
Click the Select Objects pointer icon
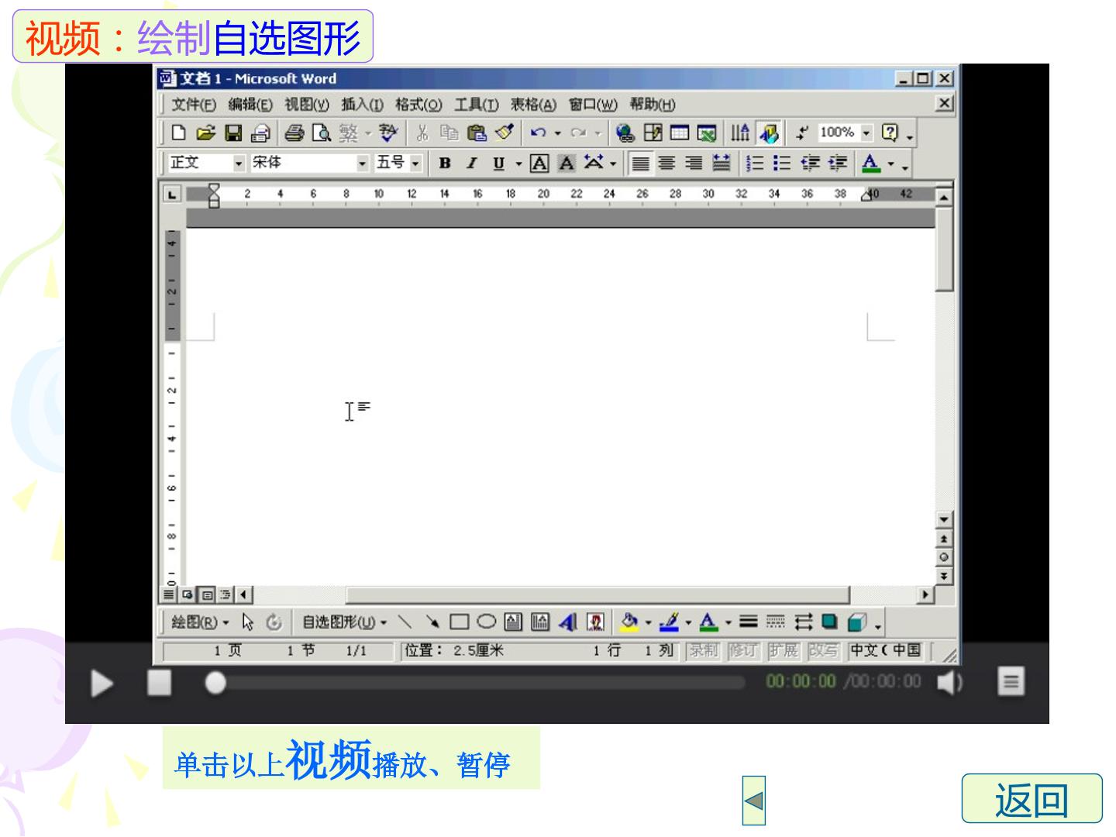pos(248,622)
